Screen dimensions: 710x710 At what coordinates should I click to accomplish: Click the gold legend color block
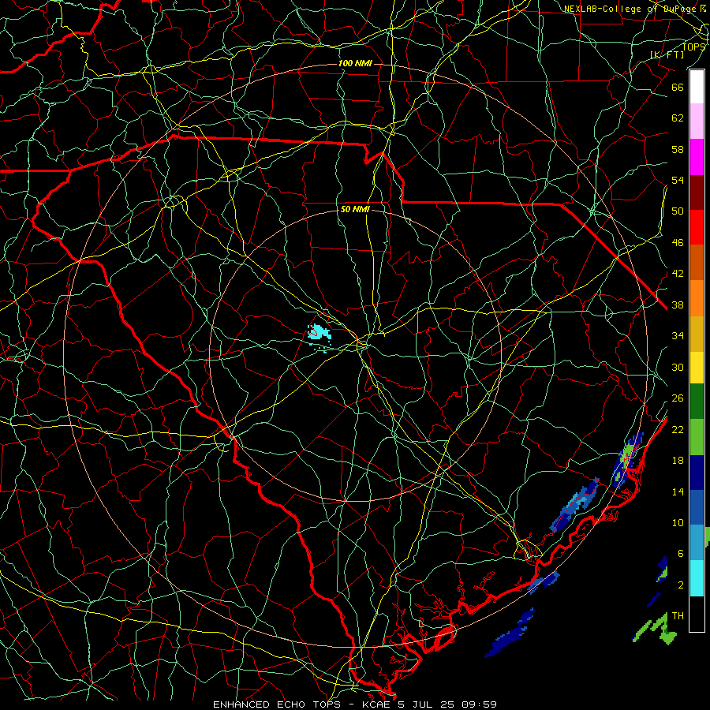click(x=697, y=334)
